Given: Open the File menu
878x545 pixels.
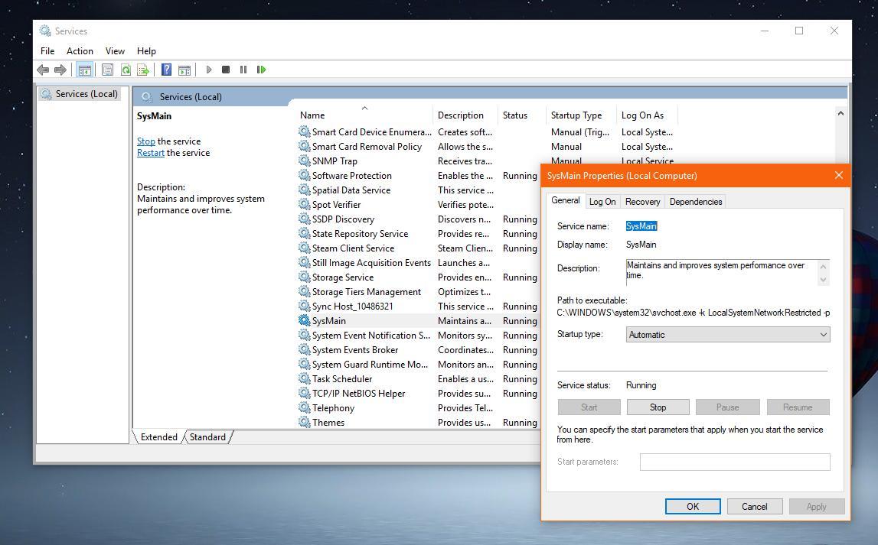Looking at the screenshot, I should 47,51.
